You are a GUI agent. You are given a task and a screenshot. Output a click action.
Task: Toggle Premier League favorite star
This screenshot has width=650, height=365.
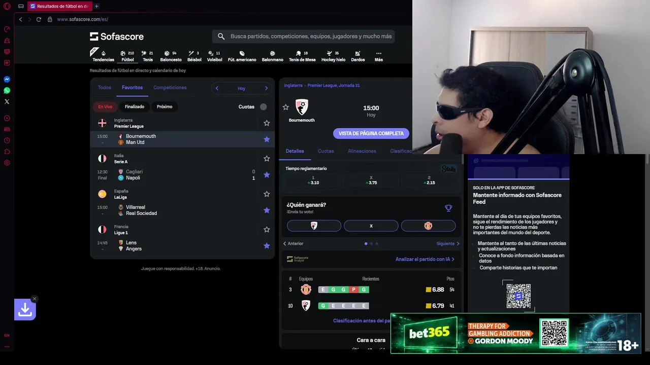tap(267, 123)
